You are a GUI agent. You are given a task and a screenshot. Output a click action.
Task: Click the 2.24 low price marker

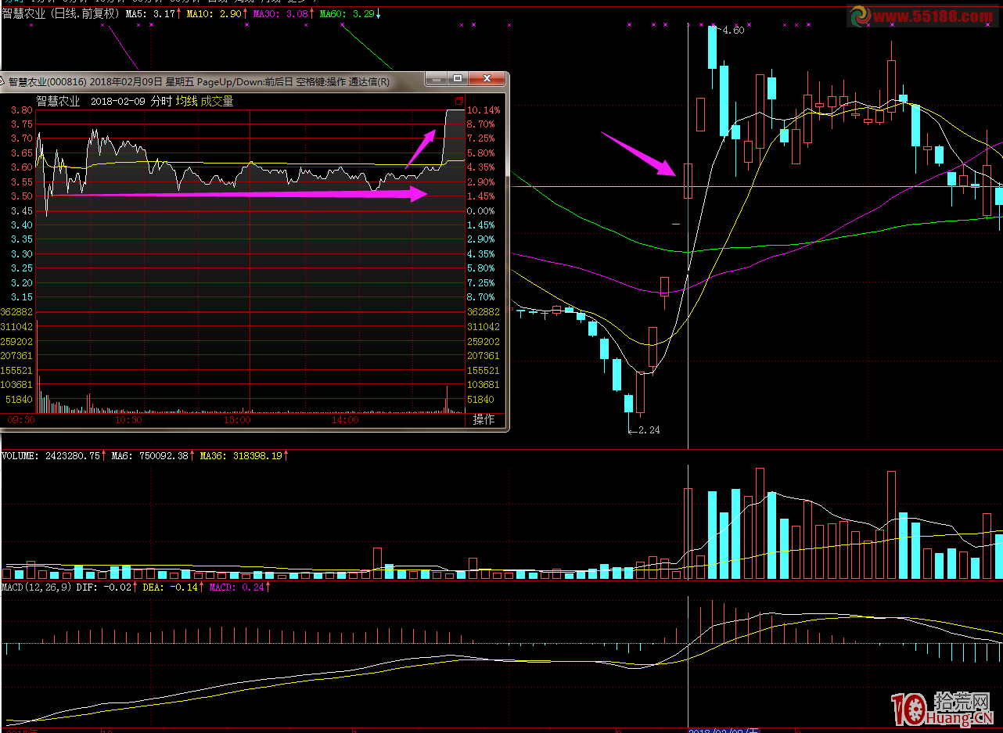[648, 429]
